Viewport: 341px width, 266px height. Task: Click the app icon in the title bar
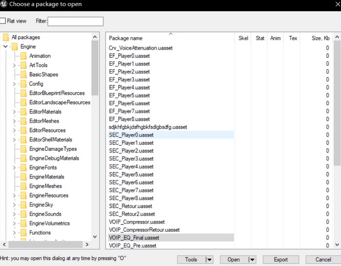tap(5, 5)
